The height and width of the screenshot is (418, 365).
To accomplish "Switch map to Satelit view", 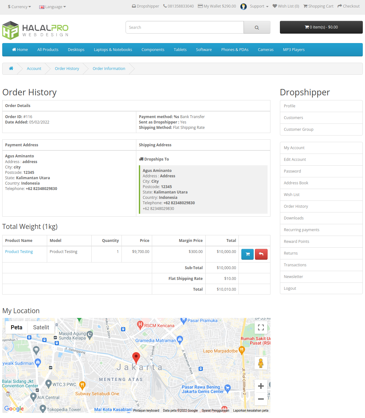I will pos(41,327).
